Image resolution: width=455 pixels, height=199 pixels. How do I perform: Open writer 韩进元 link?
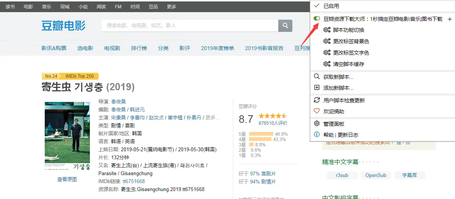tap(137, 110)
